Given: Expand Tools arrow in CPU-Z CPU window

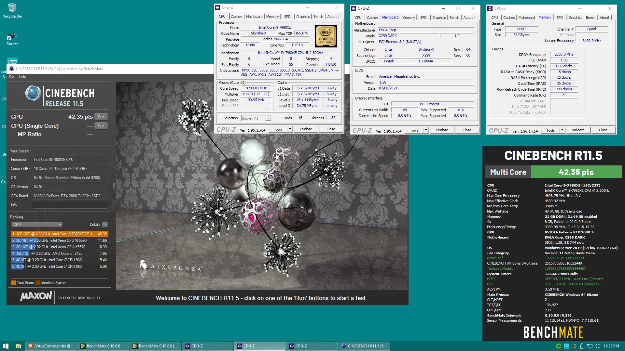Looking at the screenshot, I should (289, 129).
